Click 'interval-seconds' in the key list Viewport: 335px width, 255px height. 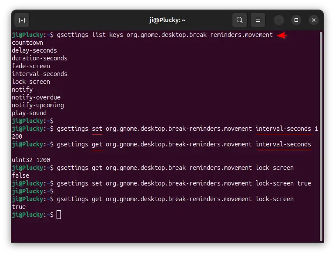coord(40,74)
